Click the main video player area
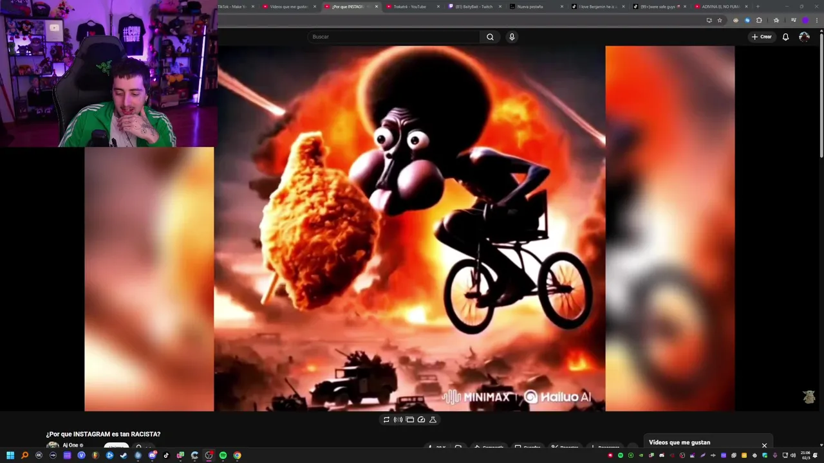 tap(409, 228)
